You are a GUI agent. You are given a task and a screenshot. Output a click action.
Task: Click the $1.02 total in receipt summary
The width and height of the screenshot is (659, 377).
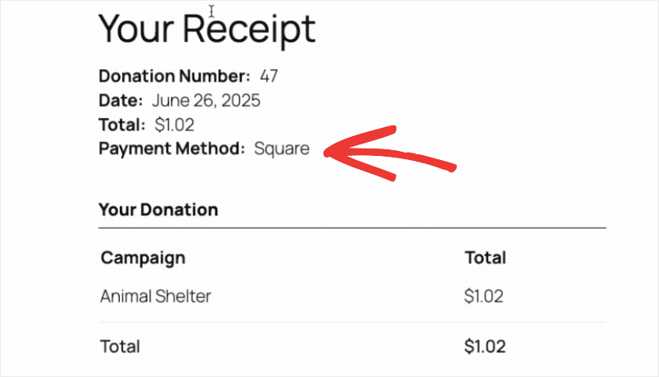(174, 125)
